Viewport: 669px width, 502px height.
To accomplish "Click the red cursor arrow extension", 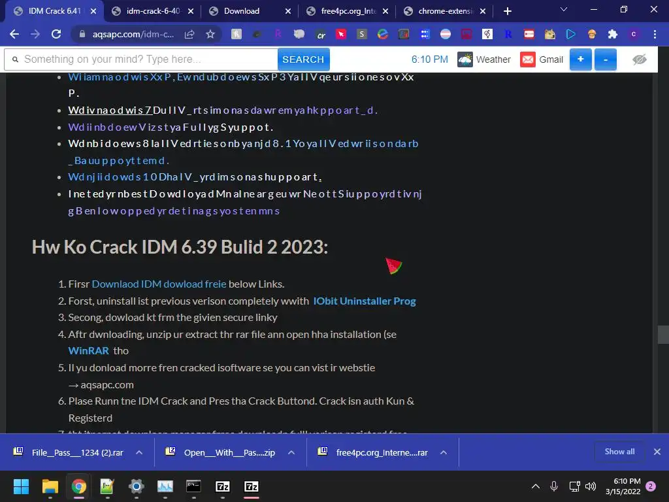I will [x=341, y=34].
